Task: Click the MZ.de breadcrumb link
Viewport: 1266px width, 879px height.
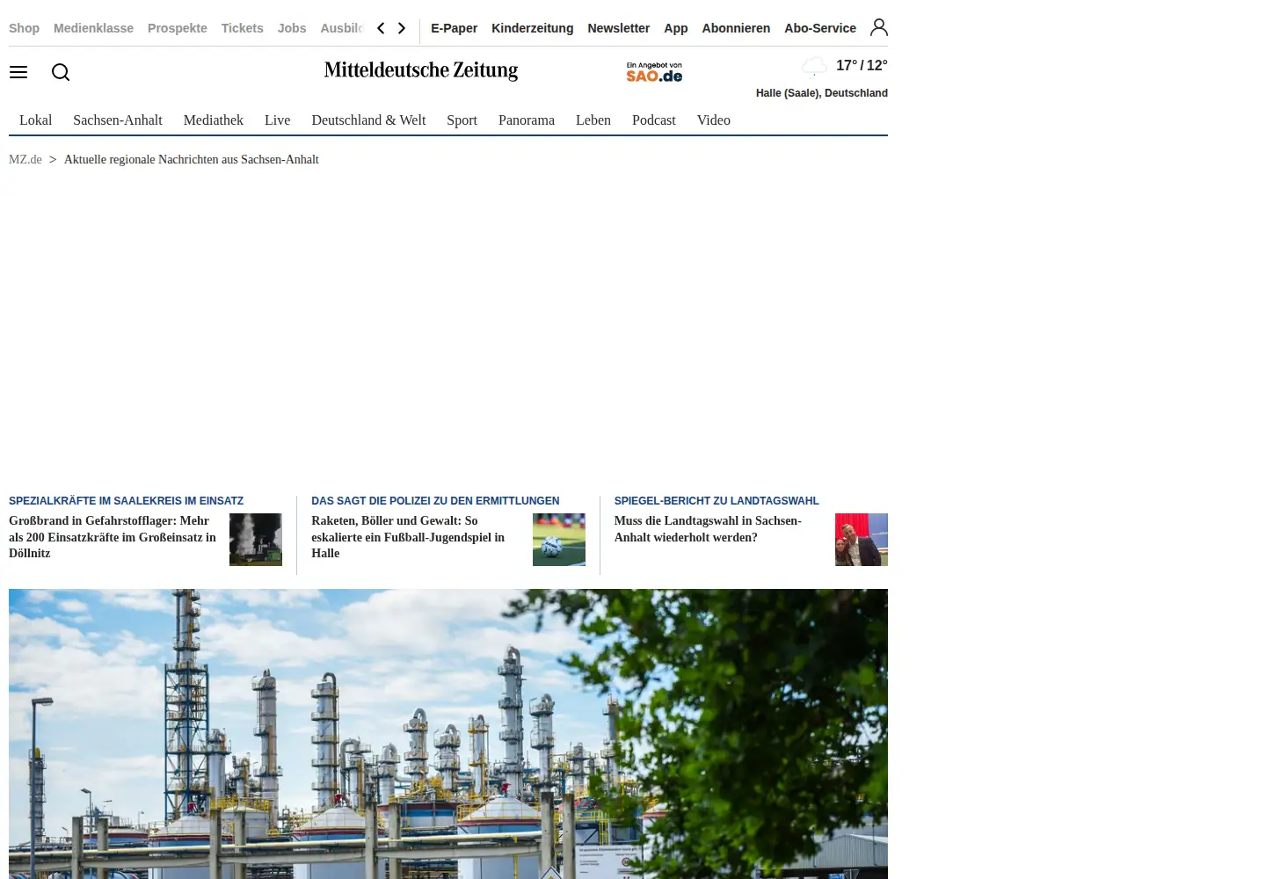Action: point(25,159)
